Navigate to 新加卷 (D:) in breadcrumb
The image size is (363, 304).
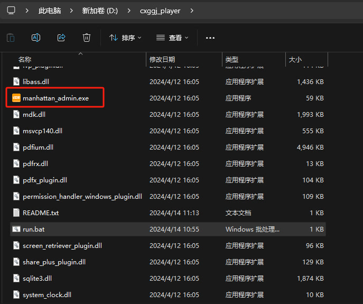100,11
